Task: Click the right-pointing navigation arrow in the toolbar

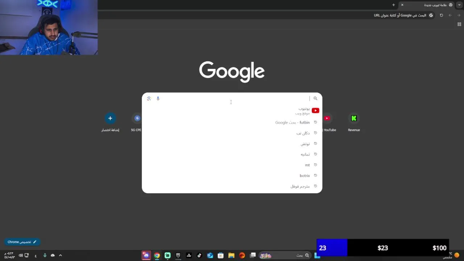Action: (x=459, y=15)
